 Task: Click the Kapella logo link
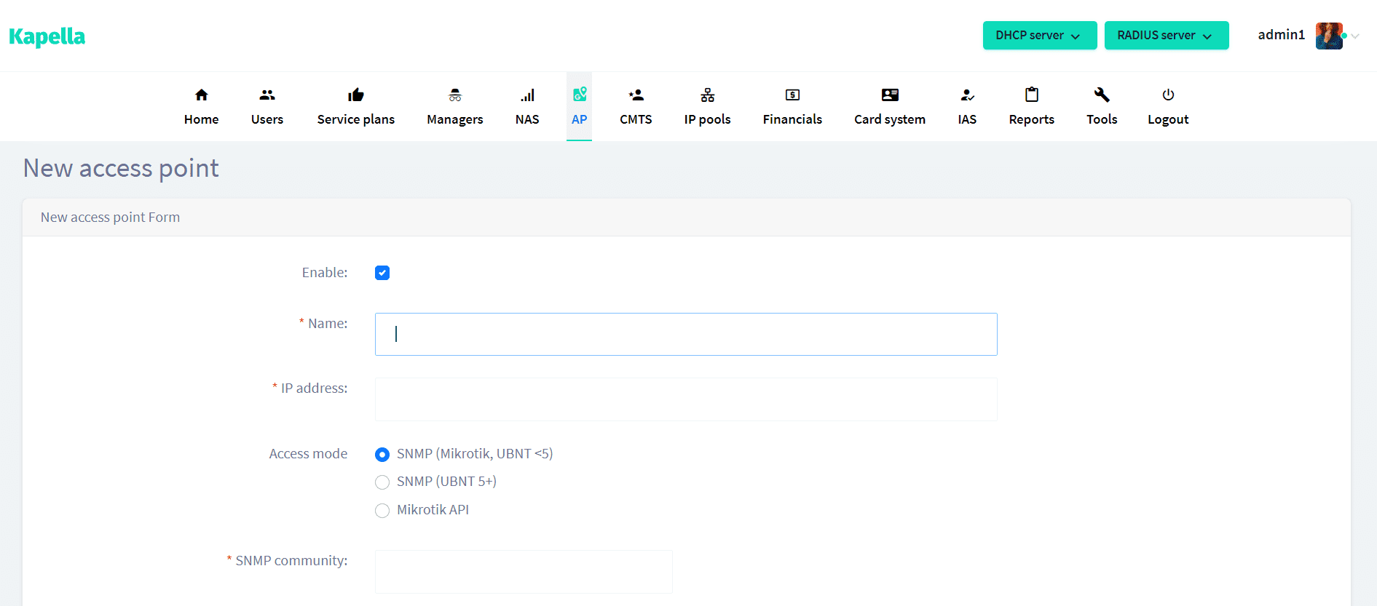[x=47, y=36]
